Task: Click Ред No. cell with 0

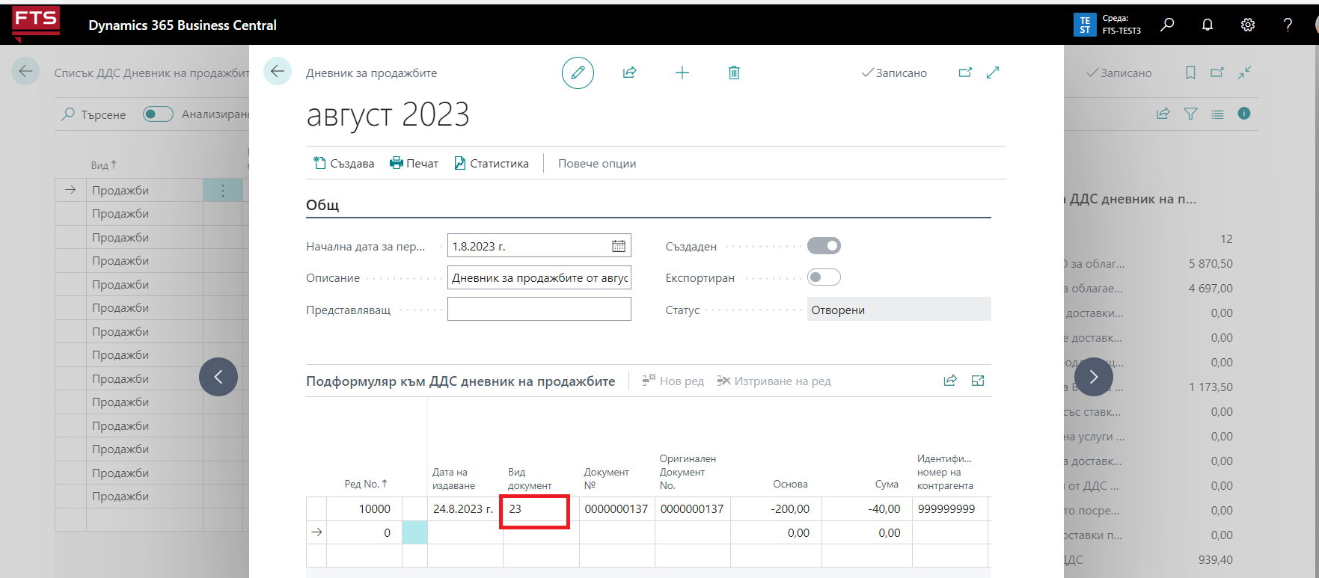Action: click(x=365, y=533)
